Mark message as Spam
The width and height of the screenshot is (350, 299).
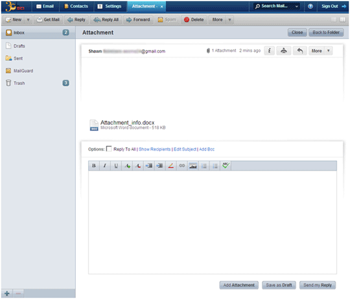point(167,20)
